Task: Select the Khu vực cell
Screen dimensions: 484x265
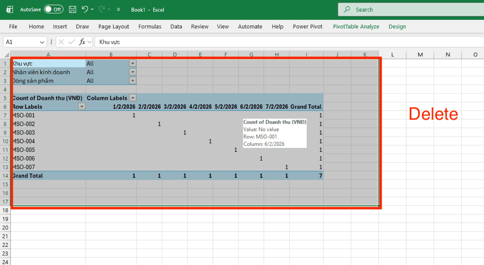Action: (x=48, y=63)
